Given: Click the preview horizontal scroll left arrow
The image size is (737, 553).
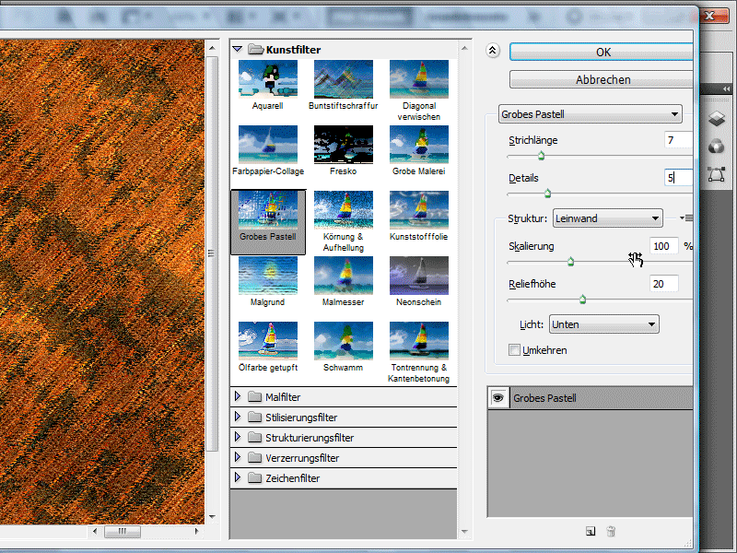Looking at the screenshot, I should coord(95,532).
